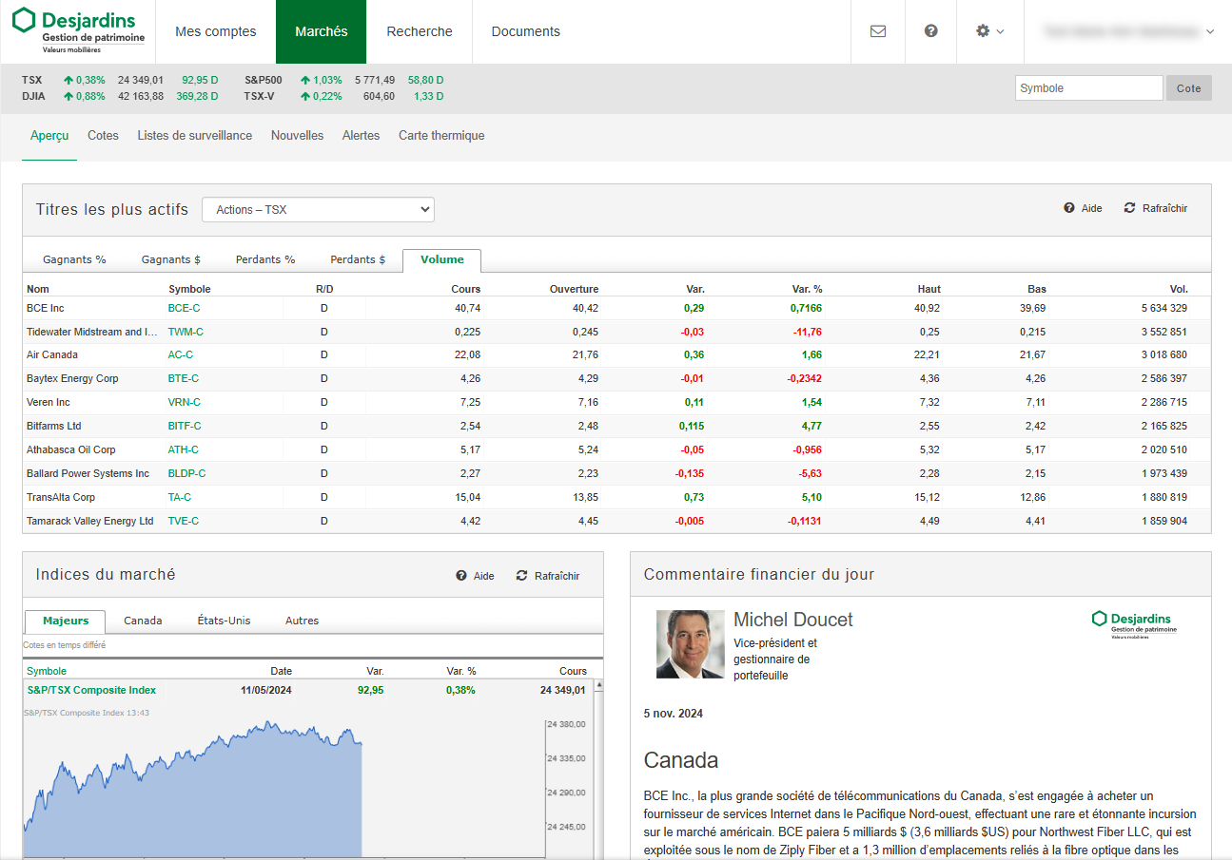Open the TA-C symbol link
The width and height of the screenshot is (1232, 860).
point(180,497)
